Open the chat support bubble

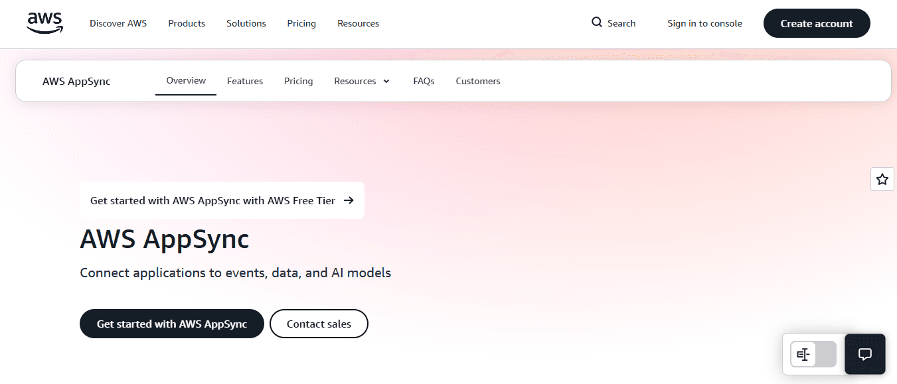coord(864,353)
